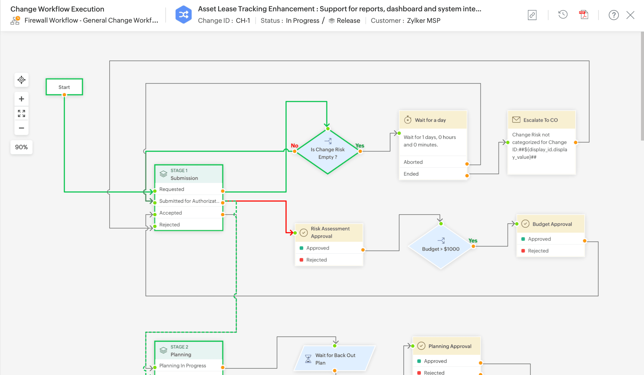This screenshot has width=644, height=375.
Task: Select the Start node
Action: tap(64, 87)
